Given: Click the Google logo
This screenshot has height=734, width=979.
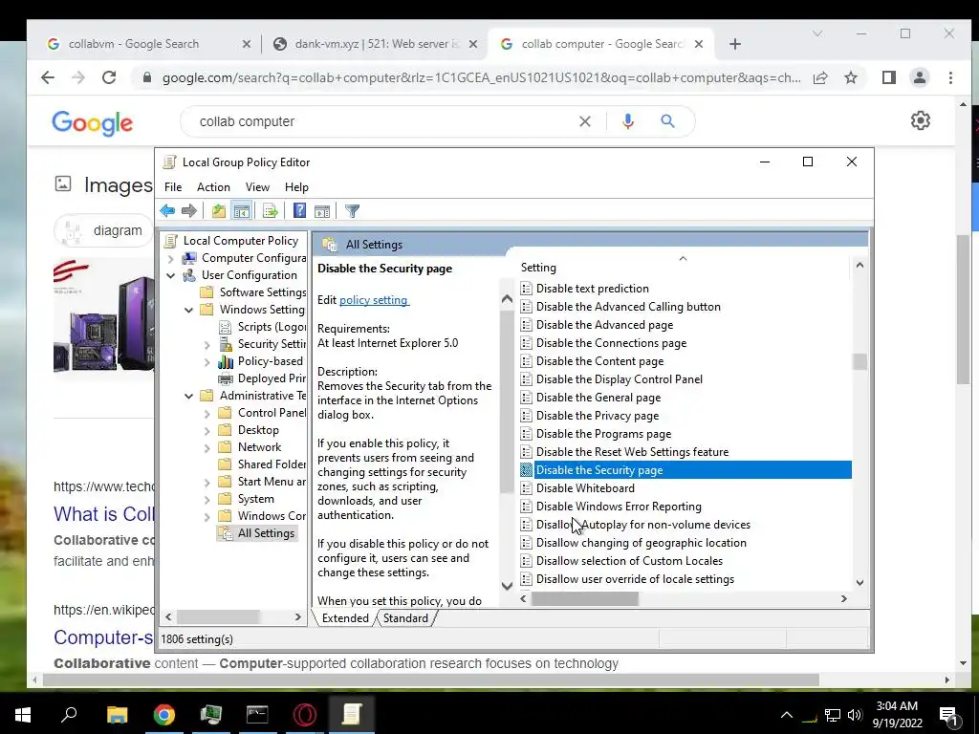Looking at the screenshot, I should click(93, 122).
